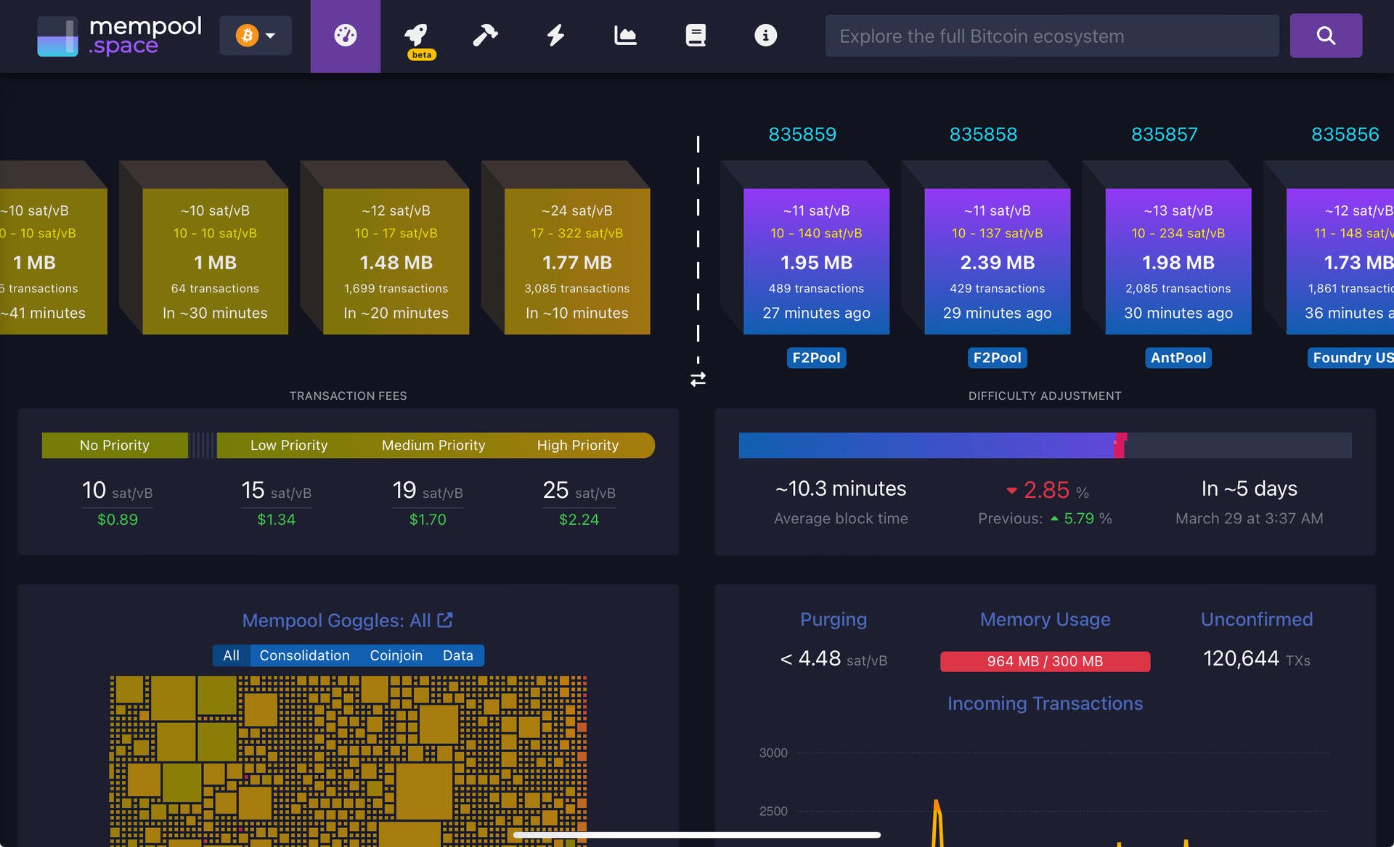1394x847 pixels.
Task: Focus the Explore Bitcoin ecosystem search field
Action: point(1052,36)
